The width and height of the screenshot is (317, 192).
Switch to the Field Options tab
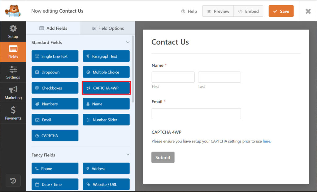[x=107, y=28]
